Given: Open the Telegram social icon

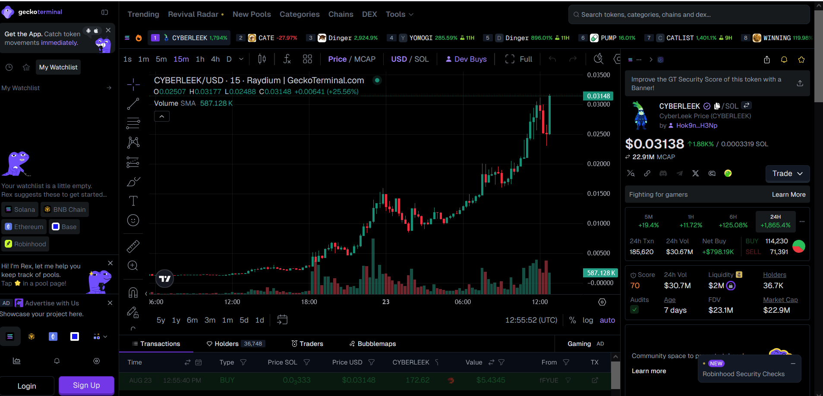Looking at the screenshot, I should coord(680,173).
